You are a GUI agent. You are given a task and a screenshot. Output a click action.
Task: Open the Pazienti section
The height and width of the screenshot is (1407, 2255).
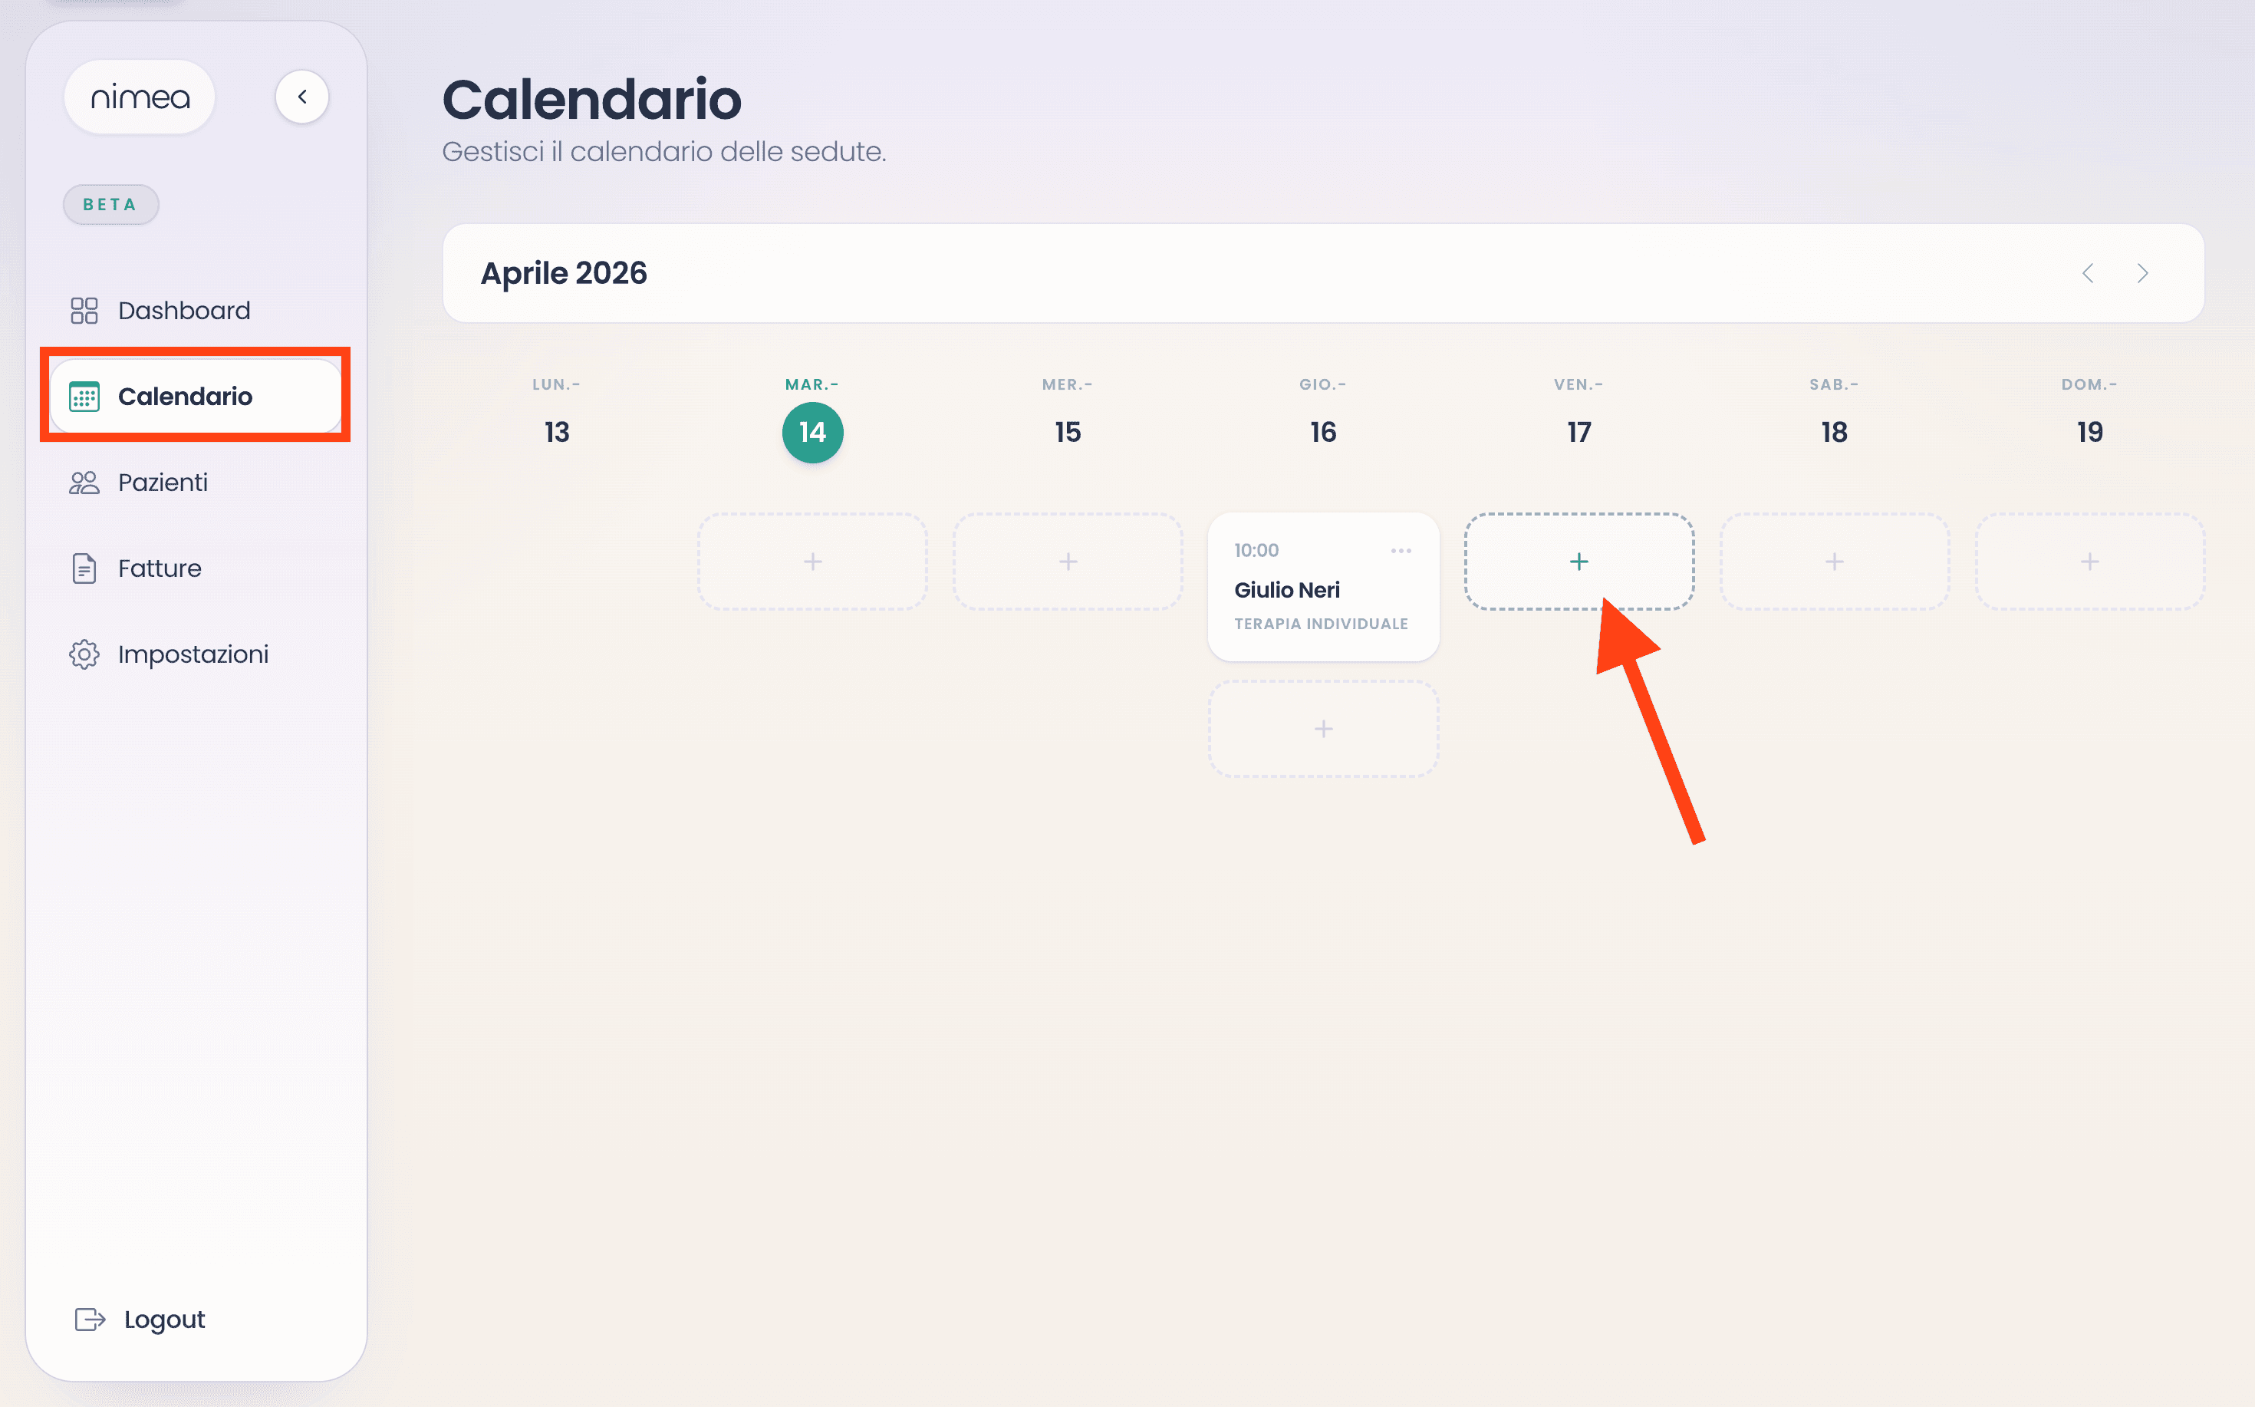click(x=163, y=482)
